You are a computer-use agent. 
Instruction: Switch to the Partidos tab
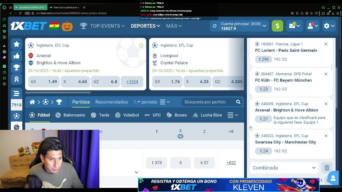81,102
